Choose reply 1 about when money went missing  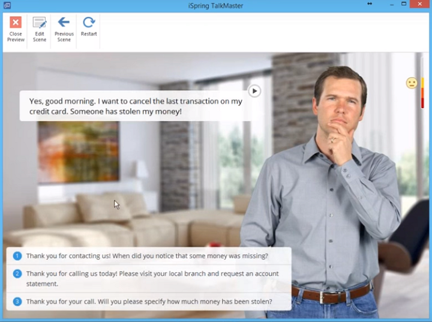pos(149,256)
